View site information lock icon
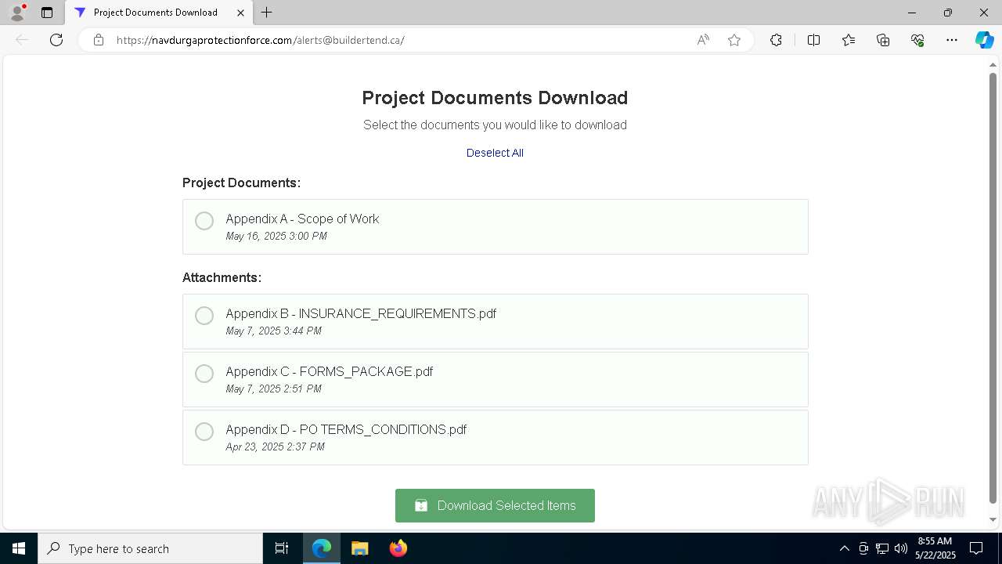 pyautogui.click(x=99, y=40)
